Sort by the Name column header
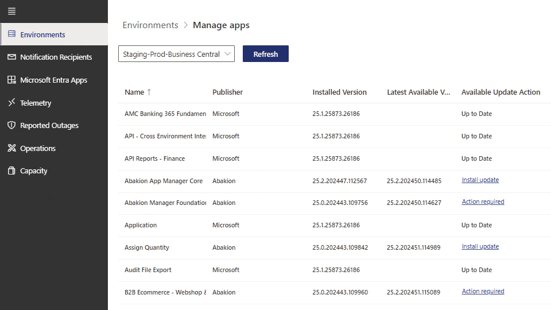 (134, 92)
